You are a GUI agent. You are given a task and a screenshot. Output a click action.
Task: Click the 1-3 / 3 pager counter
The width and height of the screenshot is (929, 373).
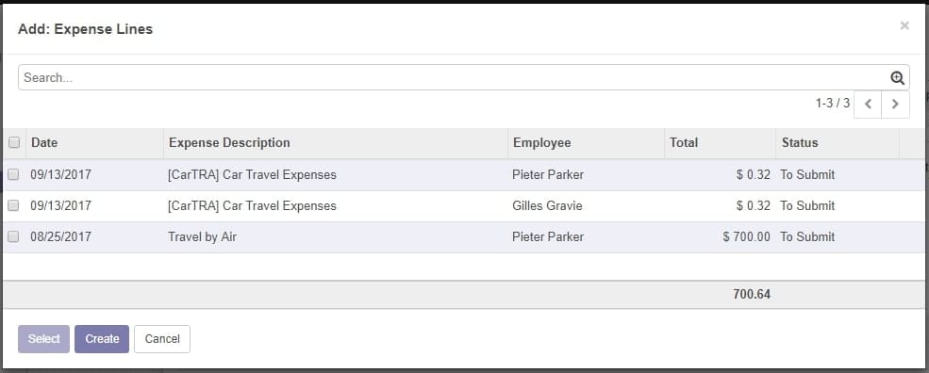tap(833, 104)
